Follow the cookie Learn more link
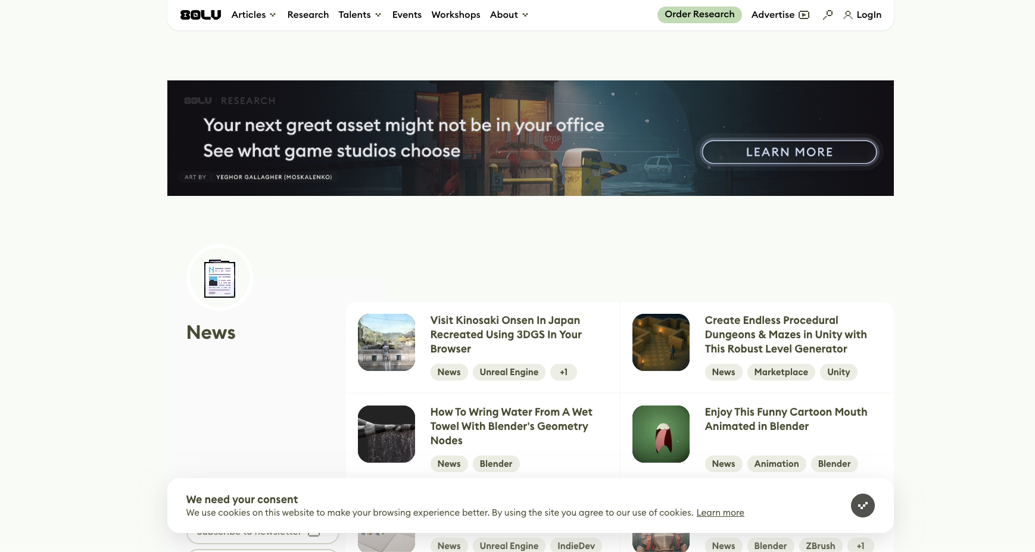The image size is (1035, 552). tap(720, 513)
